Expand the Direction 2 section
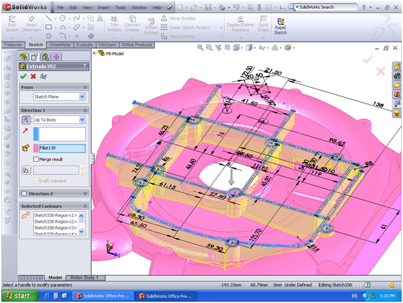This screenshot has height=303, width=403. [x=85, y=193]
